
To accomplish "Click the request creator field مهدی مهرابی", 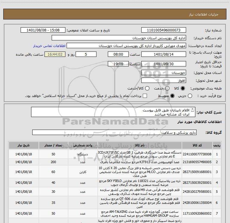I will point(126,46).
